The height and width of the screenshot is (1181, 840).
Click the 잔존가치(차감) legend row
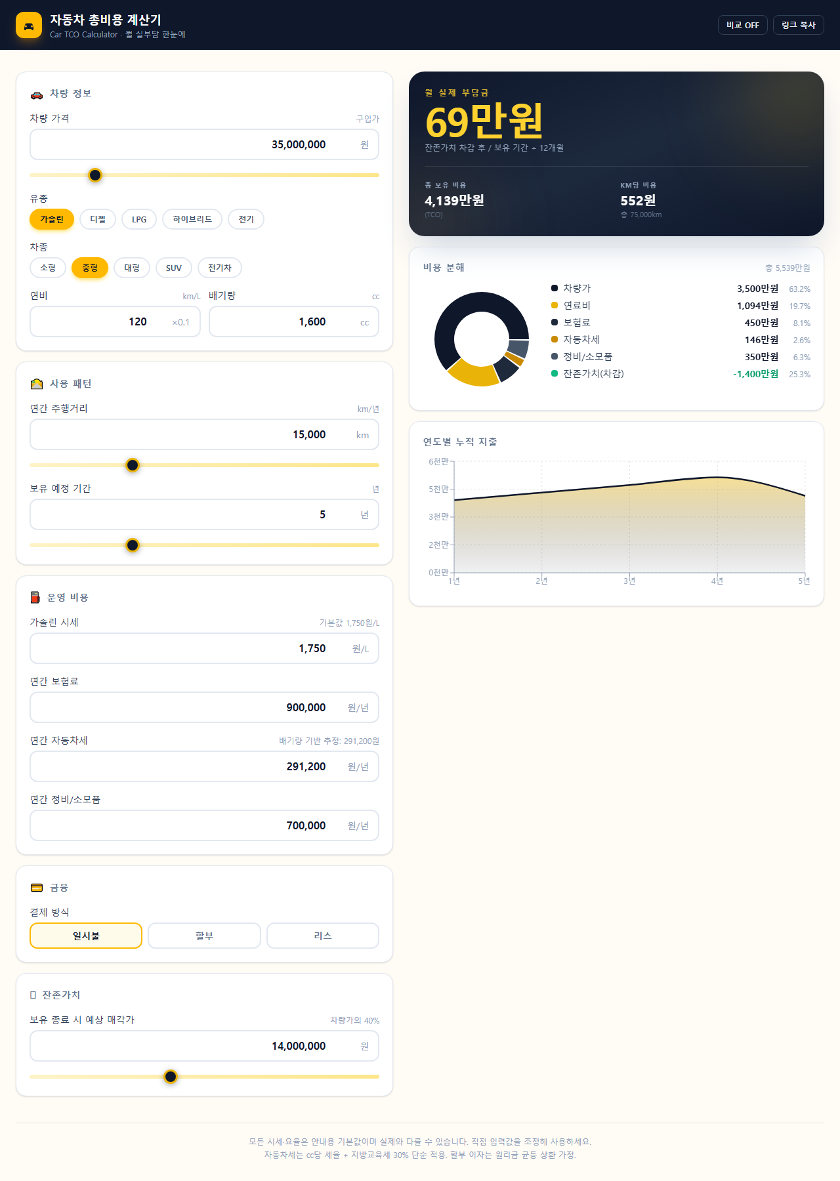[x=681, y=374]
